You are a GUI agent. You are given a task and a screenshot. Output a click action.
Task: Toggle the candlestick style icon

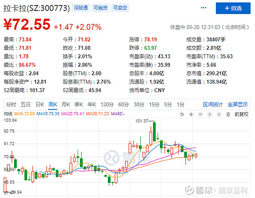tap(228, 115)
